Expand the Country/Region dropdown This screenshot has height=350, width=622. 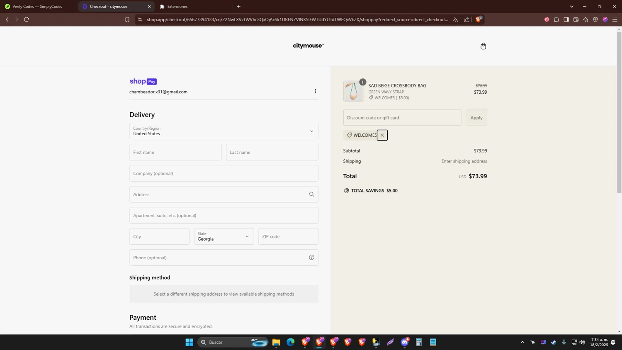point(224,131)
